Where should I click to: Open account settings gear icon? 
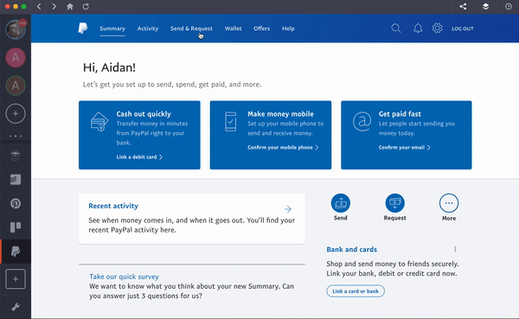437,29
